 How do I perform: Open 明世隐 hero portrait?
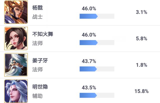[16, 91]
